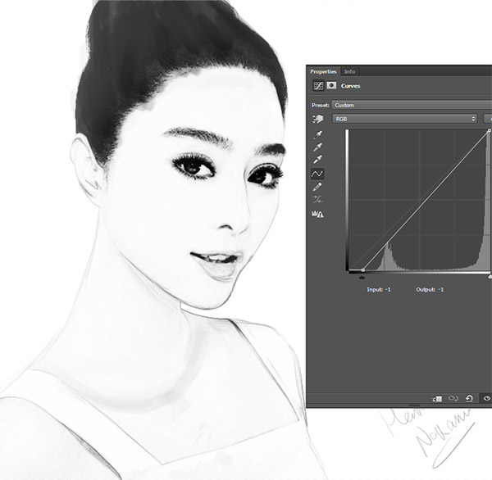Select the black point eyedropper

(x=317, y=135)
